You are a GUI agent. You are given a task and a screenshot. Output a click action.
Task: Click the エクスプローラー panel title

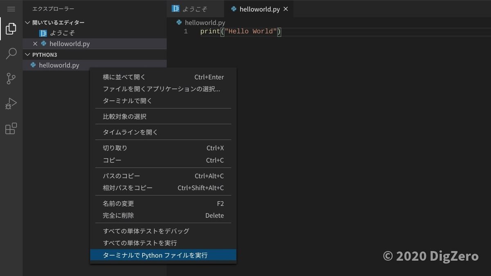[53, 9]
